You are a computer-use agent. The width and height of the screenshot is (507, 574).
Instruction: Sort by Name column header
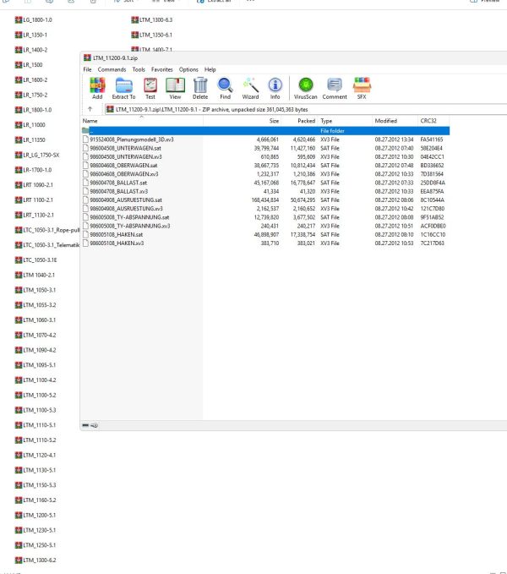click(142, 121)
